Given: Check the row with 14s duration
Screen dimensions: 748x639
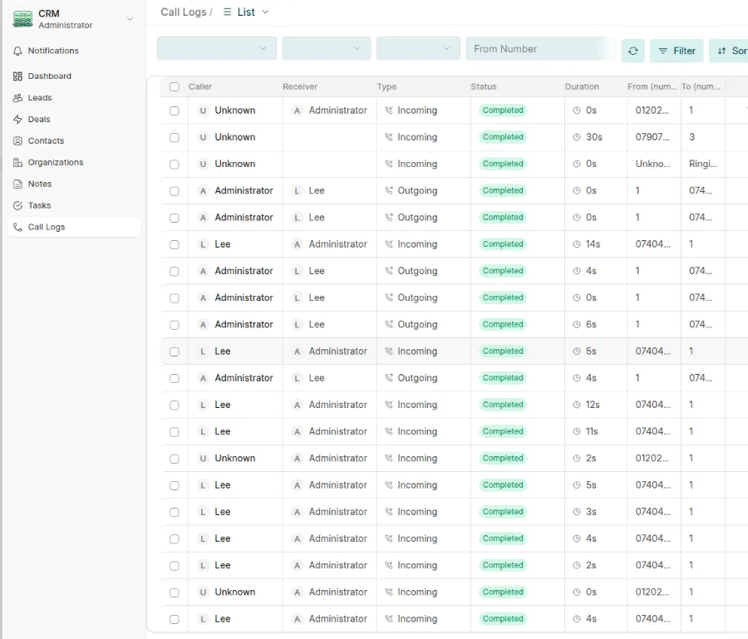Looking at the screenshot, I should (175, 244).
